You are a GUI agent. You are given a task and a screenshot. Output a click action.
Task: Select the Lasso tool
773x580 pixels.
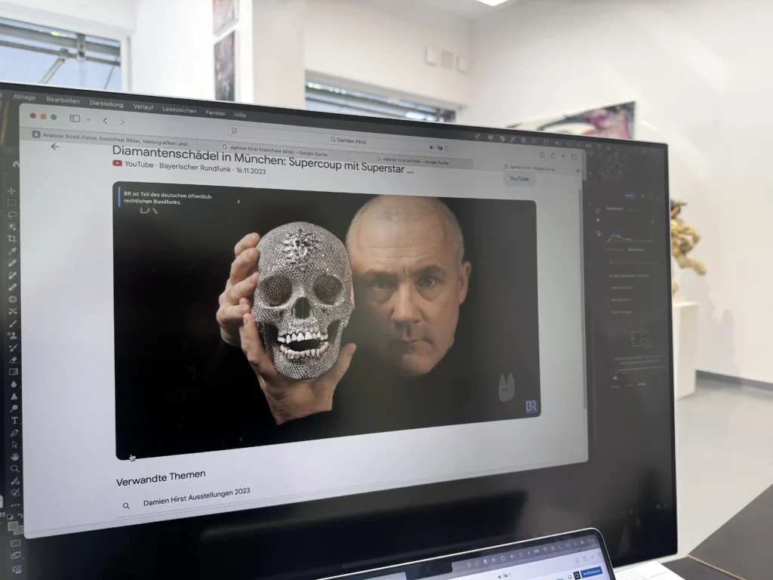tap(12, 214)
